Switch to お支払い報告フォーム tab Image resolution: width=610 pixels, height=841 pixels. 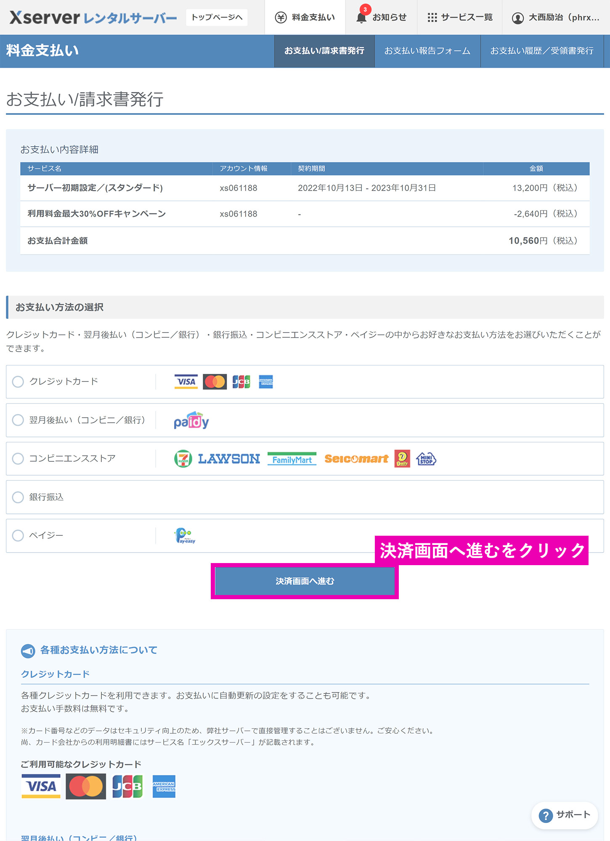coord(427,51)
